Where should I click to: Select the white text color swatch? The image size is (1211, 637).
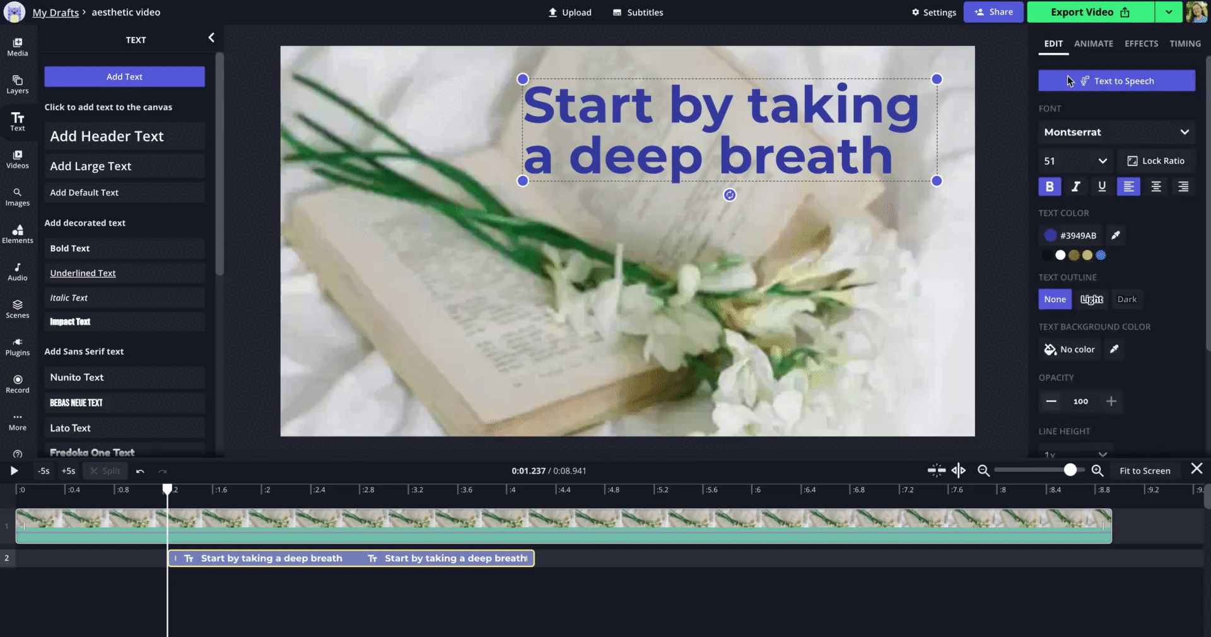click(x=1060, y=255)
